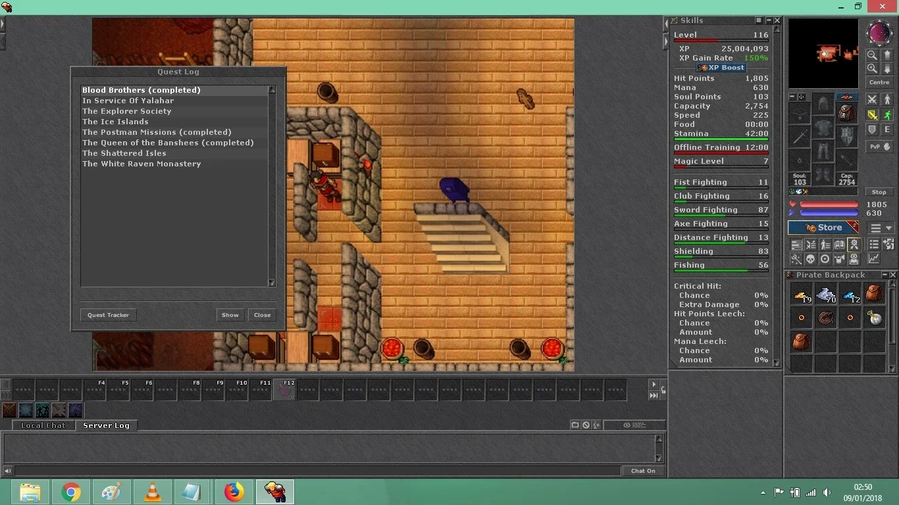Viewport: 899px width, 505px height.
Task: Open the bestiary skull icon
Action: [810, 259]
